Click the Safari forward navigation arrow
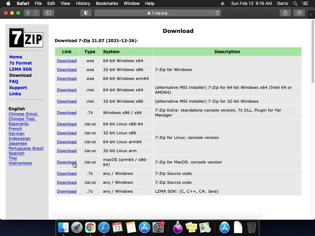 pyautogui.click(x=36, y=13)
